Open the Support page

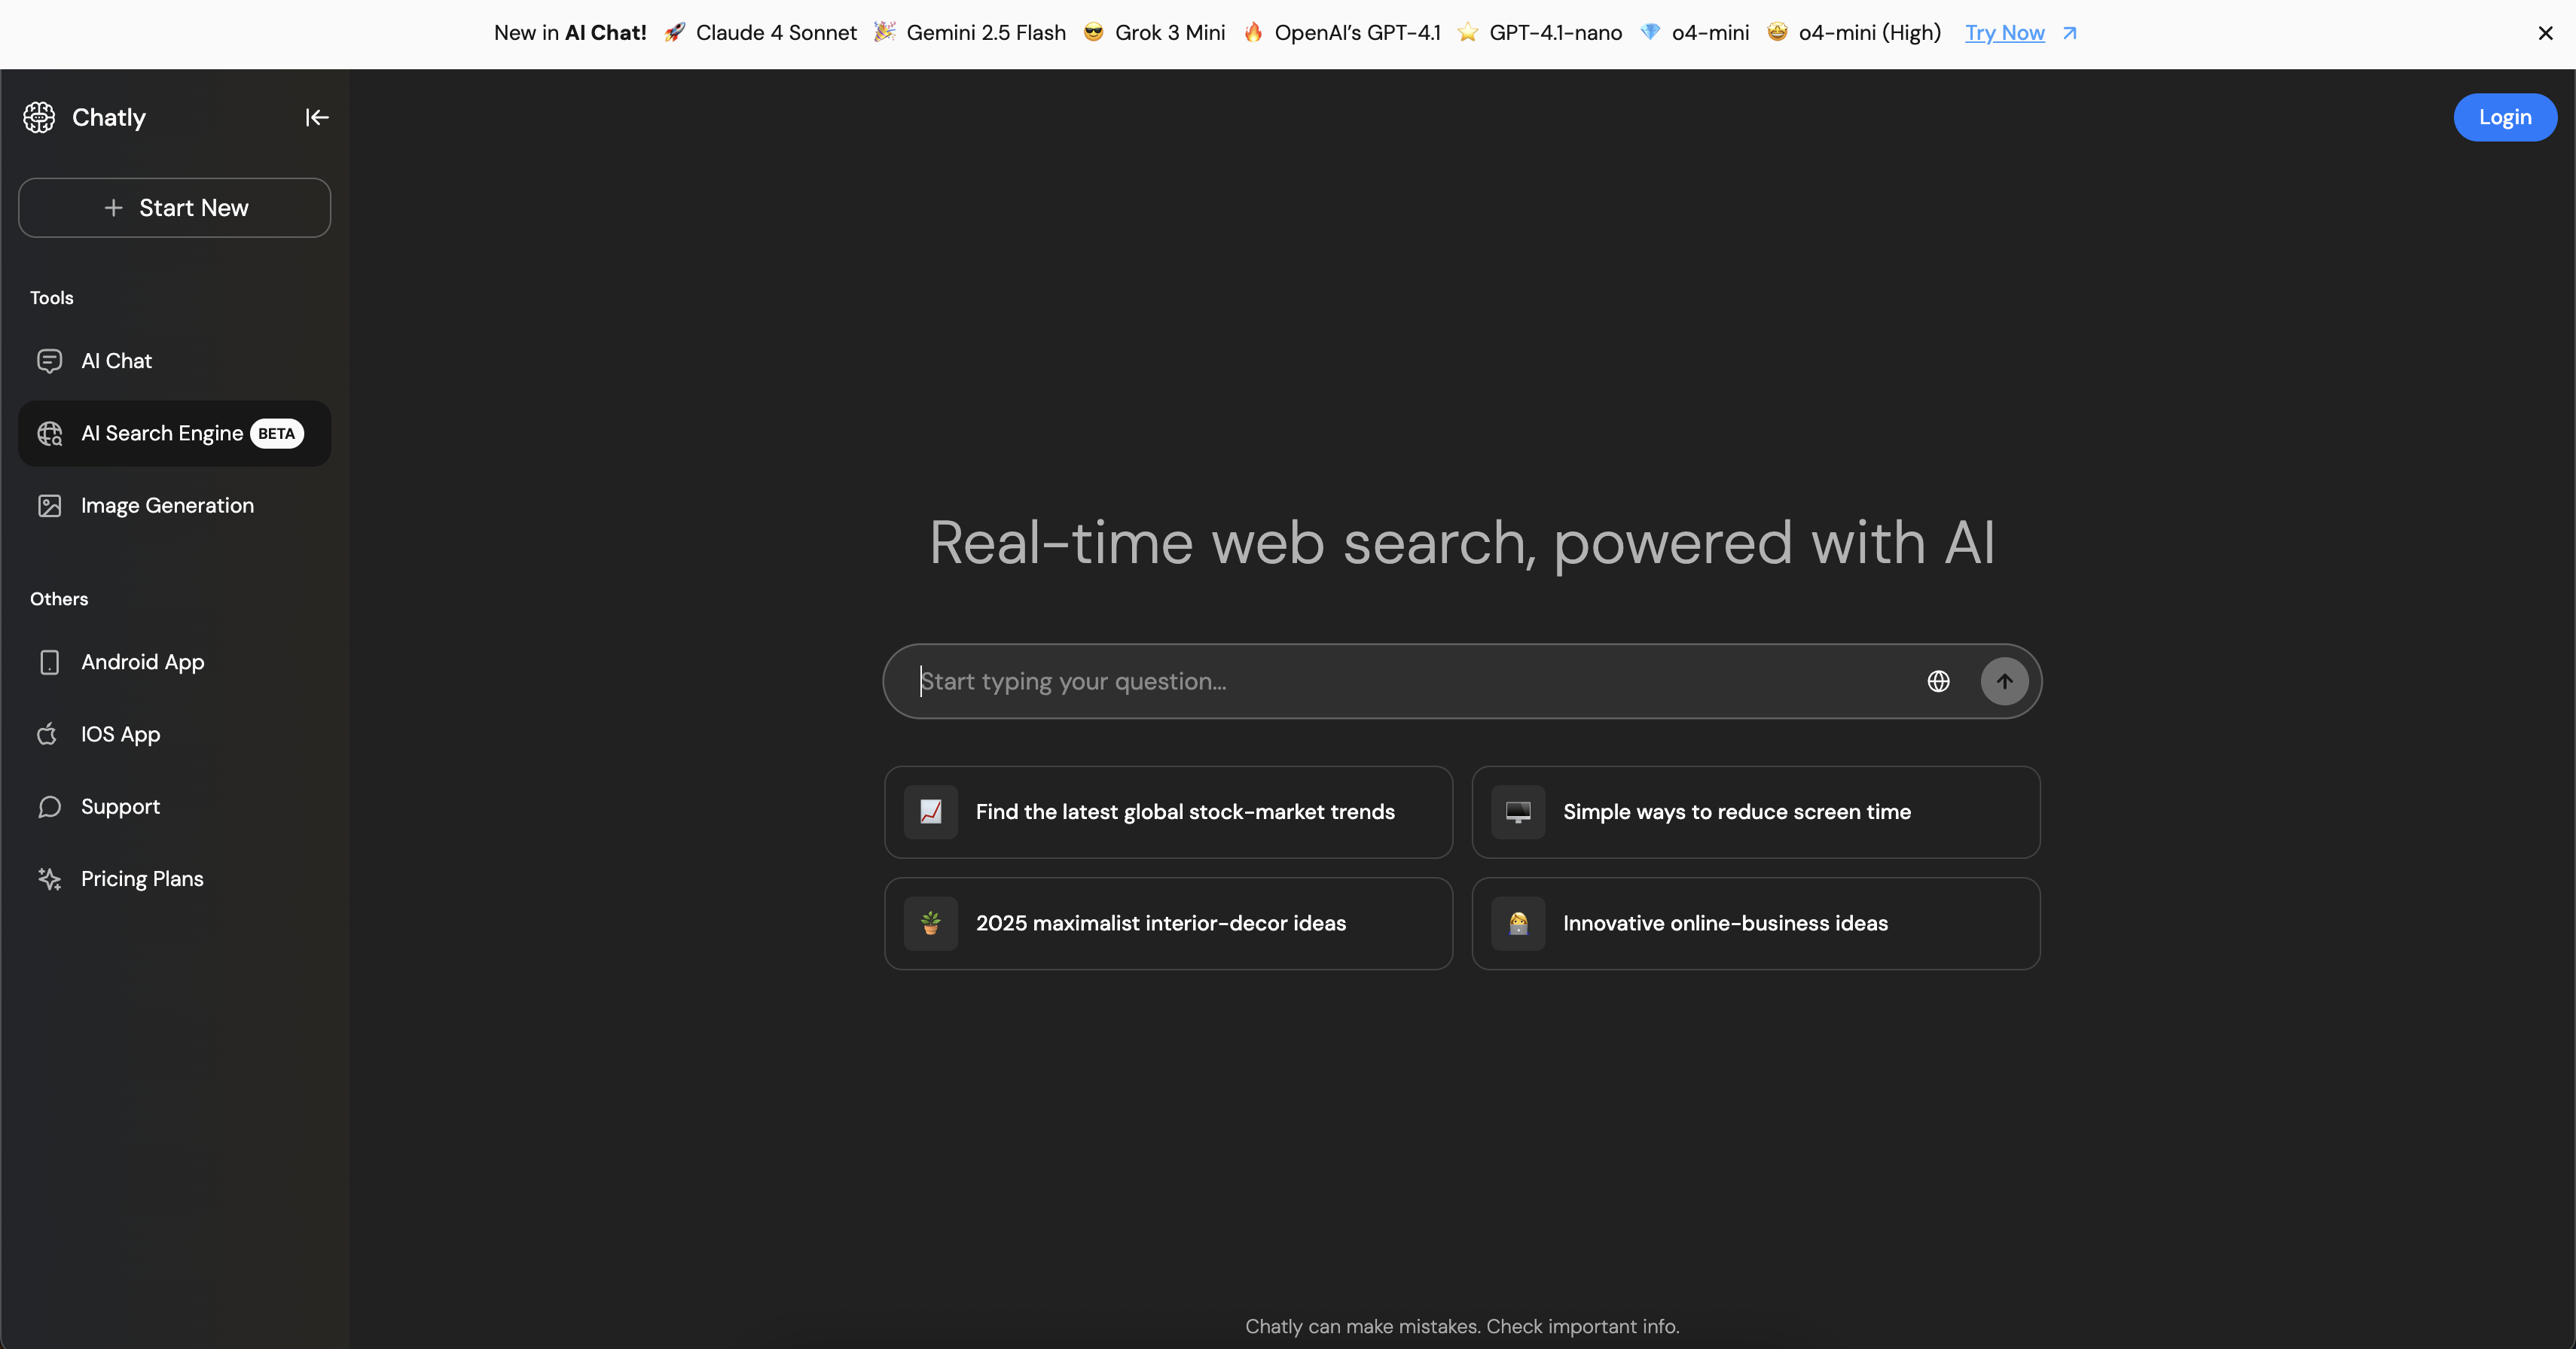point(174,806)
